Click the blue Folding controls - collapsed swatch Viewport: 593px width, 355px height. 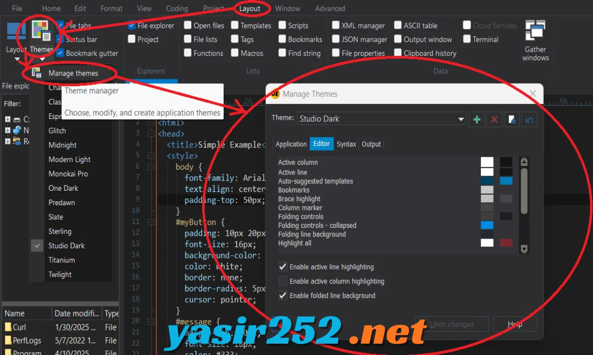coord(487,225)
